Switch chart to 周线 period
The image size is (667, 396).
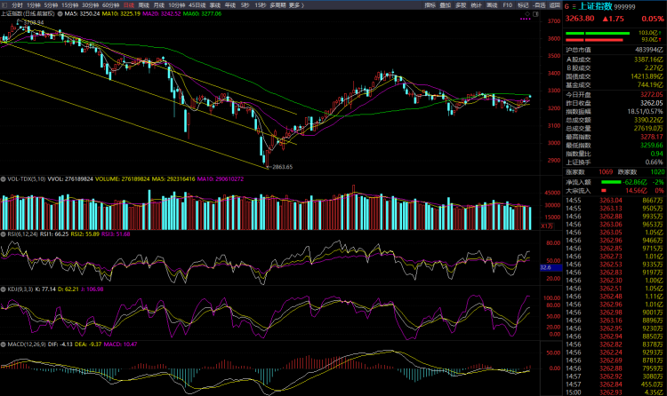(x=145, y=5)
